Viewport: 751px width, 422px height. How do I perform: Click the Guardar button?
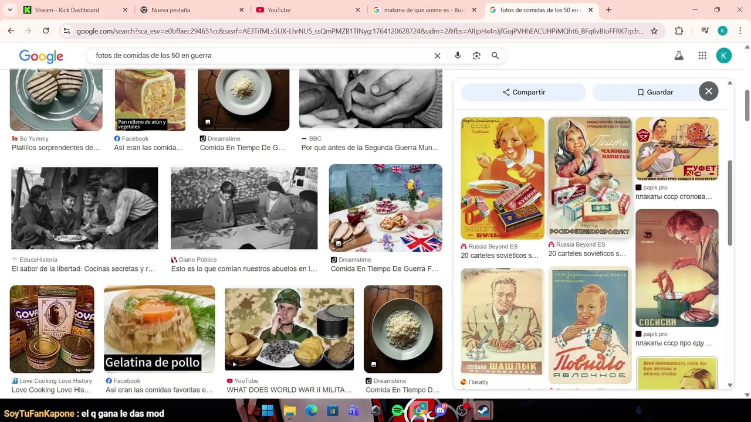point(655,92)
